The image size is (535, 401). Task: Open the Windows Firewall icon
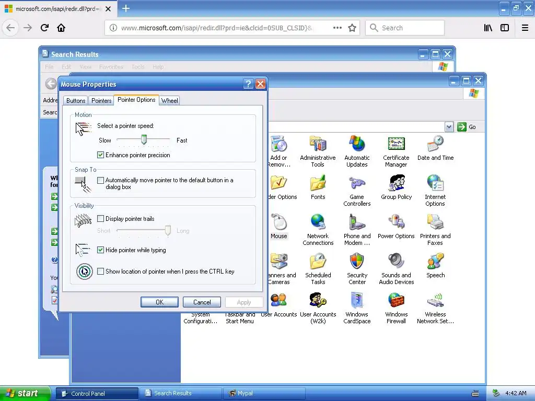click(396, 308)
